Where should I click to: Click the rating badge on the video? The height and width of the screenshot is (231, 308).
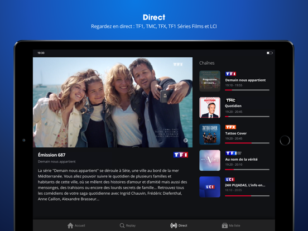(185, 140)
